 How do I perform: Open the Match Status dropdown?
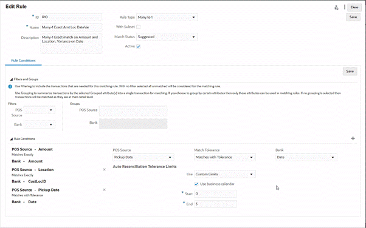coord(167,37)
